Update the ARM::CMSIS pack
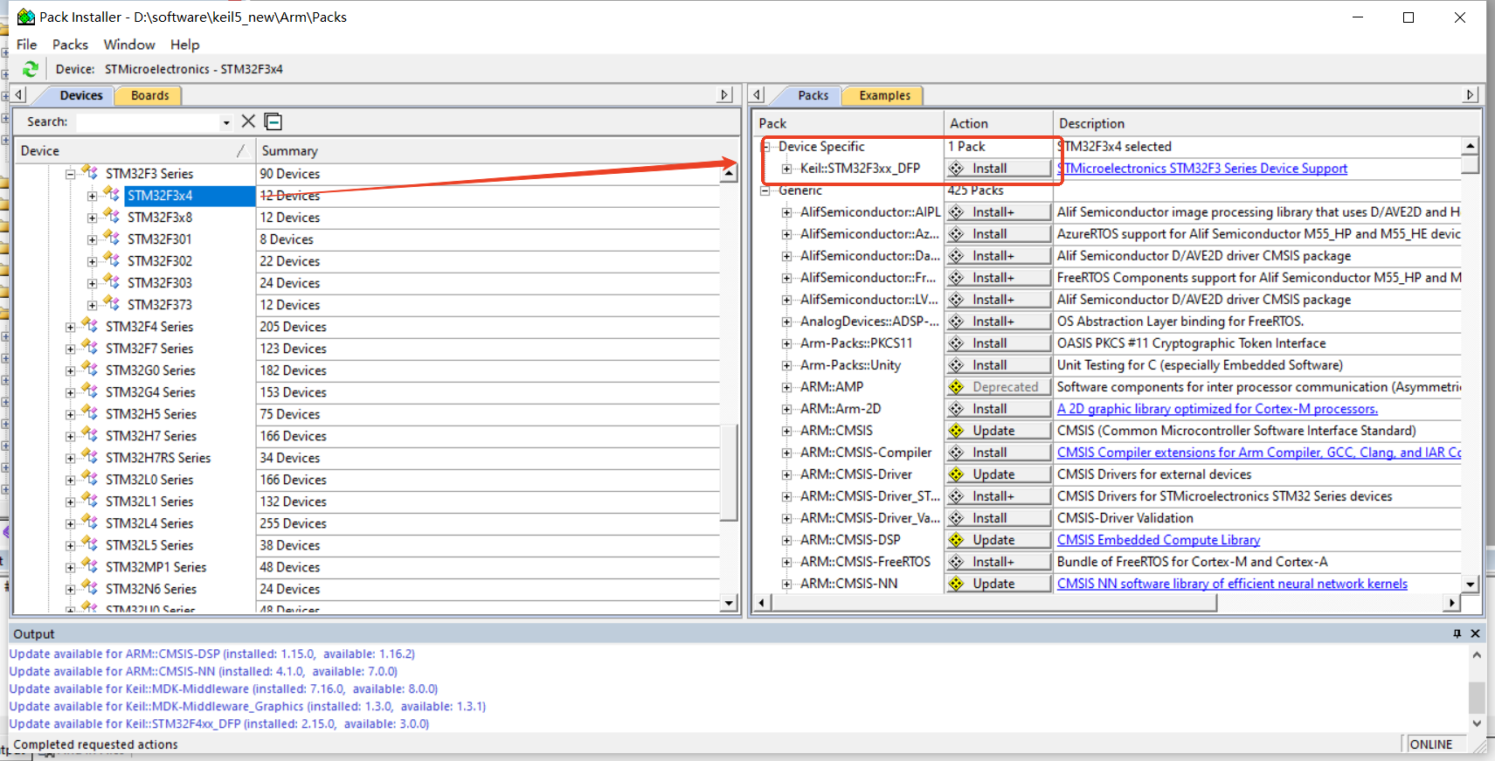 (x=998, y=431)
